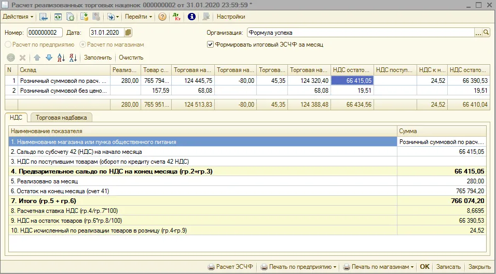Image resolution: width=496 pixels, height=274 pixels.
Task: Open the calendar picker for Дата
Action: click(128, 33)
